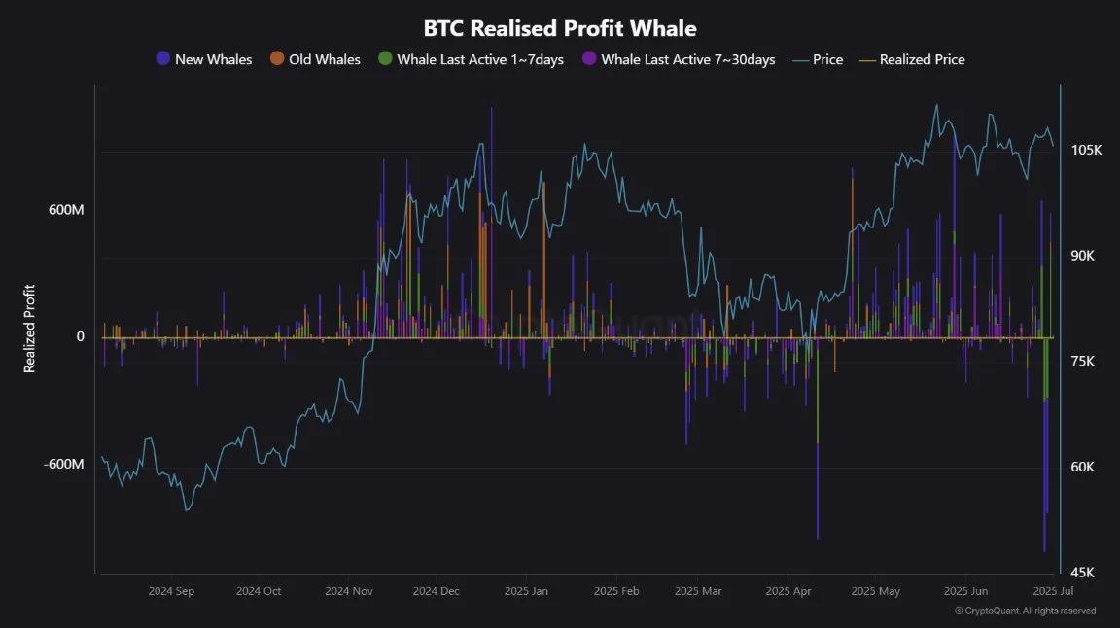The width and height of the screenshot is (1120, 628).
Task: Click the 105K price axis label
Action: pos(1086,150)
